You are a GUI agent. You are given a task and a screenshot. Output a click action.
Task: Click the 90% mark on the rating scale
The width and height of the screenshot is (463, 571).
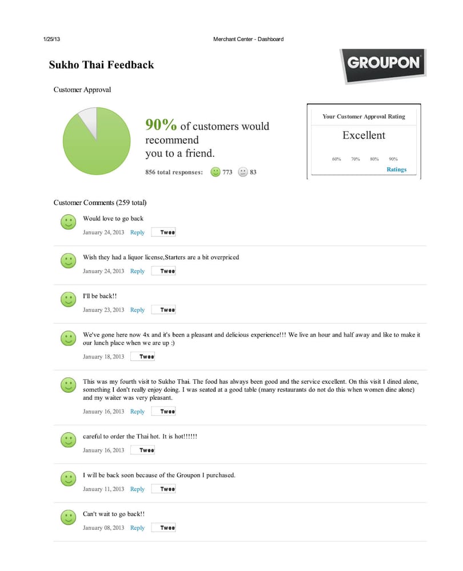click(x=393, y=159)
